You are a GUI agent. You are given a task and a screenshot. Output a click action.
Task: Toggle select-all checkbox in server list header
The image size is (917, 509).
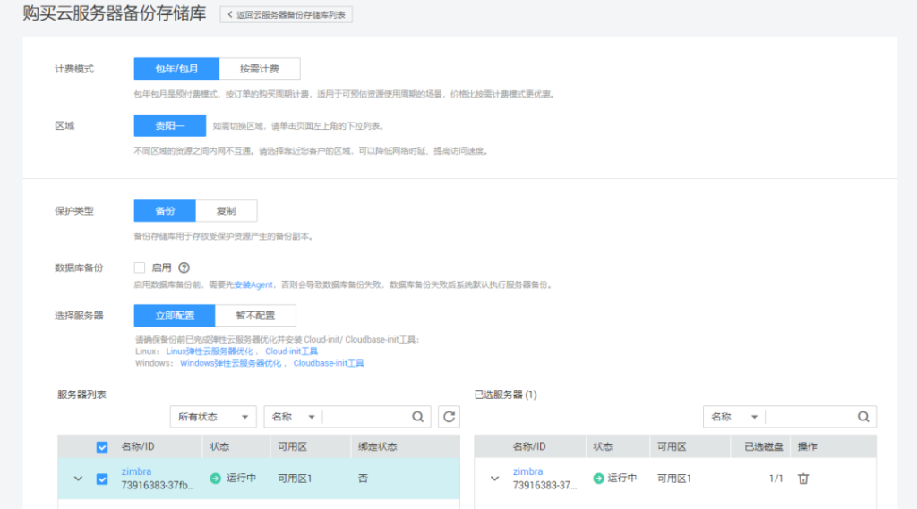coord(102,447)
